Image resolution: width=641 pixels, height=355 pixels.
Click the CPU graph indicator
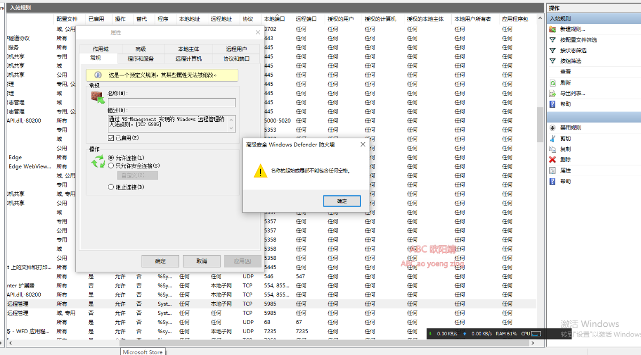click(x=536, y=334)
